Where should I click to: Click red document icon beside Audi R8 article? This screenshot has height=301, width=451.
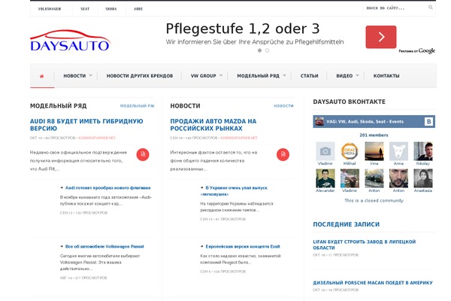click(x=143, y=154)
